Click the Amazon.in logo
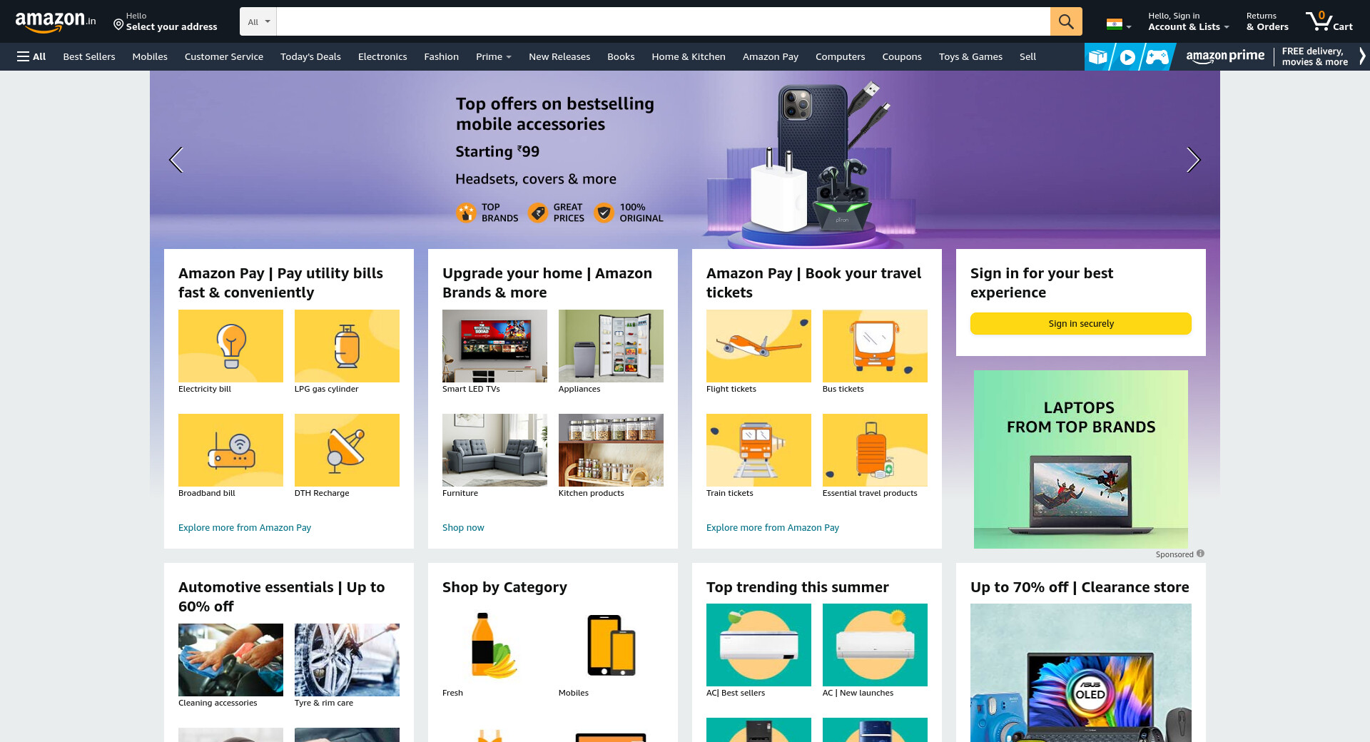1370x742 pixels. 55,21
